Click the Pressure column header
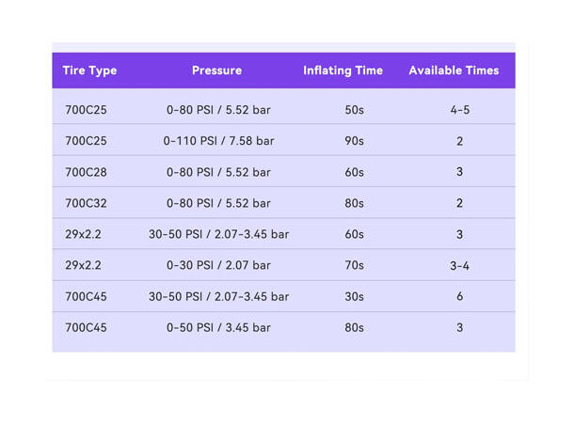 [216, 70]
